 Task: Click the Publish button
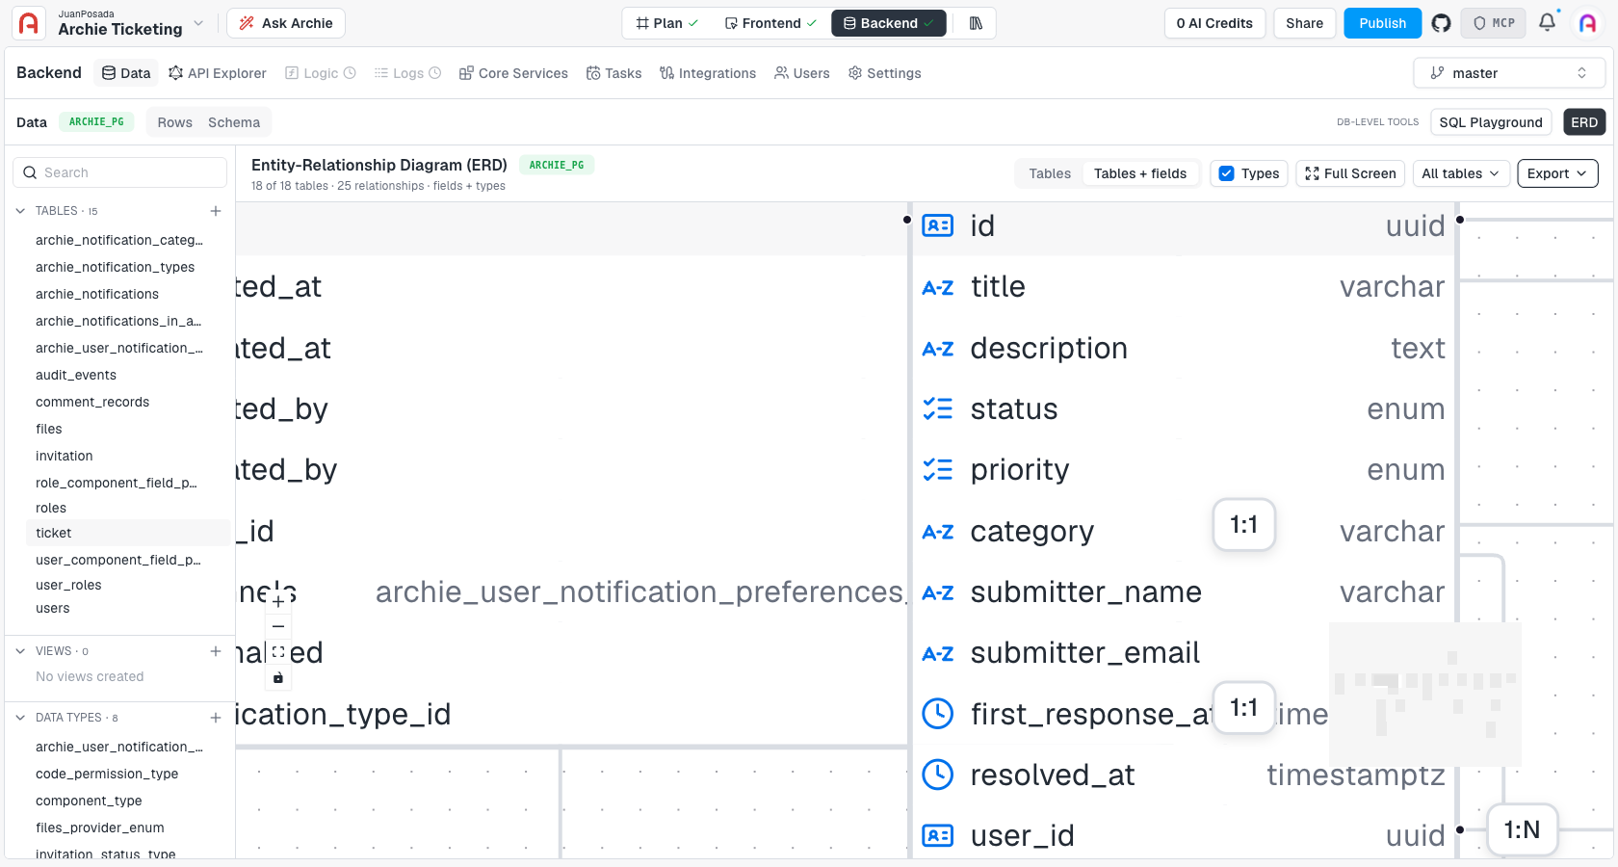tap(1382, 23)
